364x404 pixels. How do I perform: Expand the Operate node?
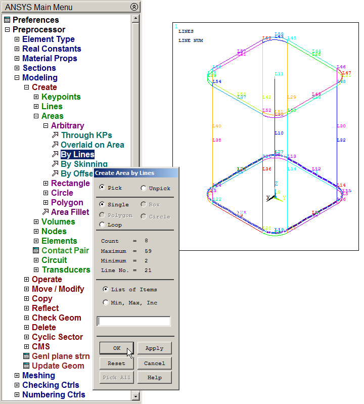point(26,279)
